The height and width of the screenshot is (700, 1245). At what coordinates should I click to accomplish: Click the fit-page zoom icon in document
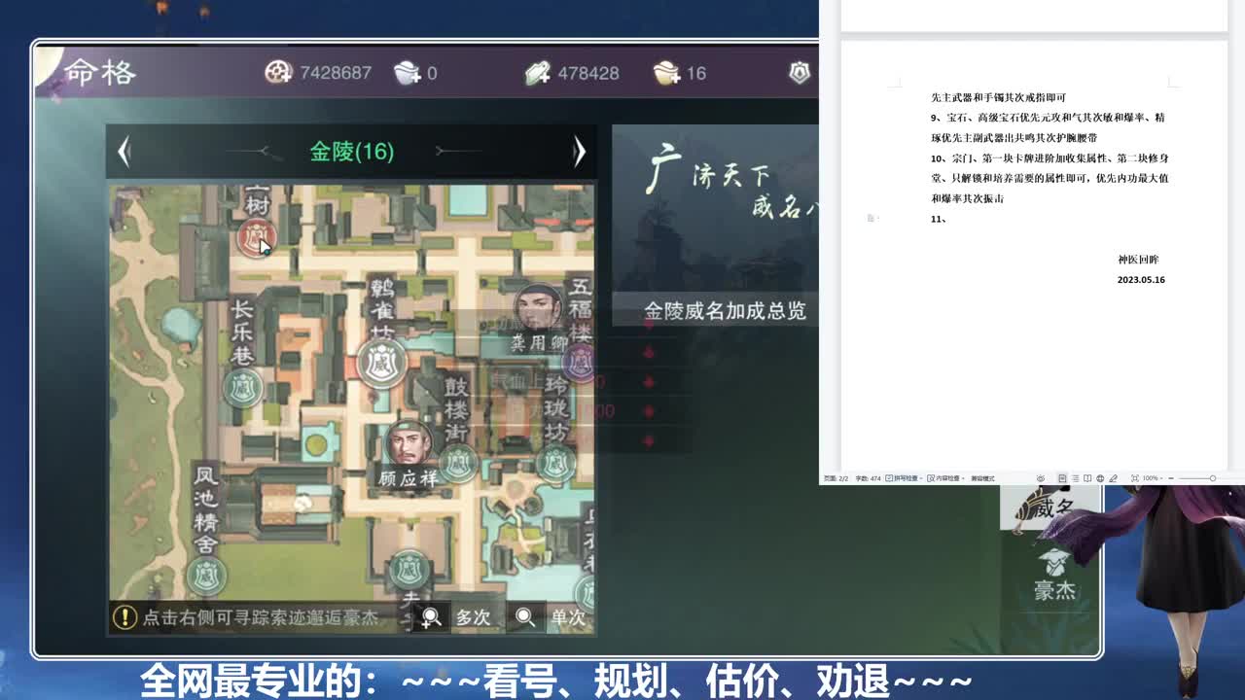[x=1135, y=478]
